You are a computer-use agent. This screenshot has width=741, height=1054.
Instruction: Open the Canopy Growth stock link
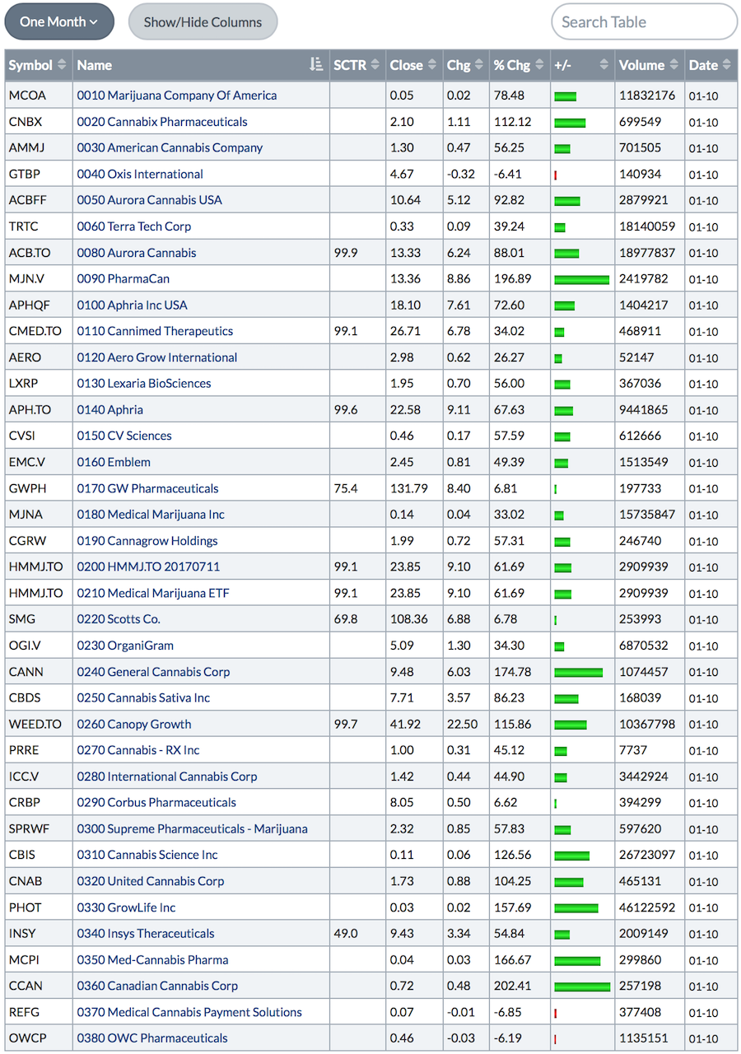tap(134, 725)
